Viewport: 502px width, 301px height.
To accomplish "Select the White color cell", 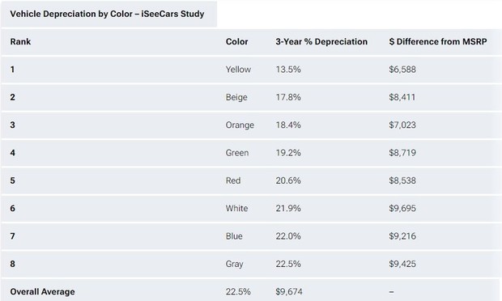I will coord(236,208).
